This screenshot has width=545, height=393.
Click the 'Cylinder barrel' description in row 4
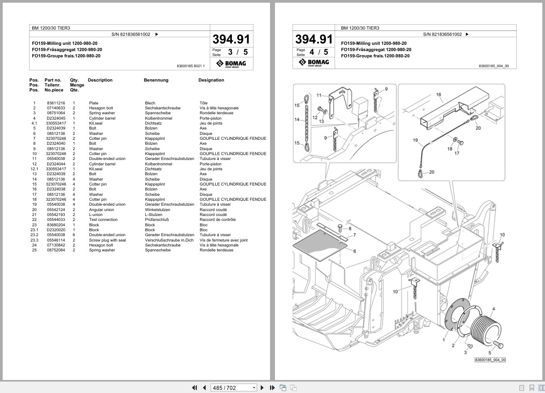tap(102, 118)
